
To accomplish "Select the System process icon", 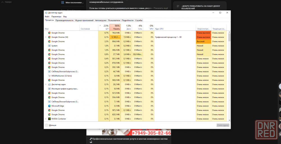I will [x=49, y=46].
